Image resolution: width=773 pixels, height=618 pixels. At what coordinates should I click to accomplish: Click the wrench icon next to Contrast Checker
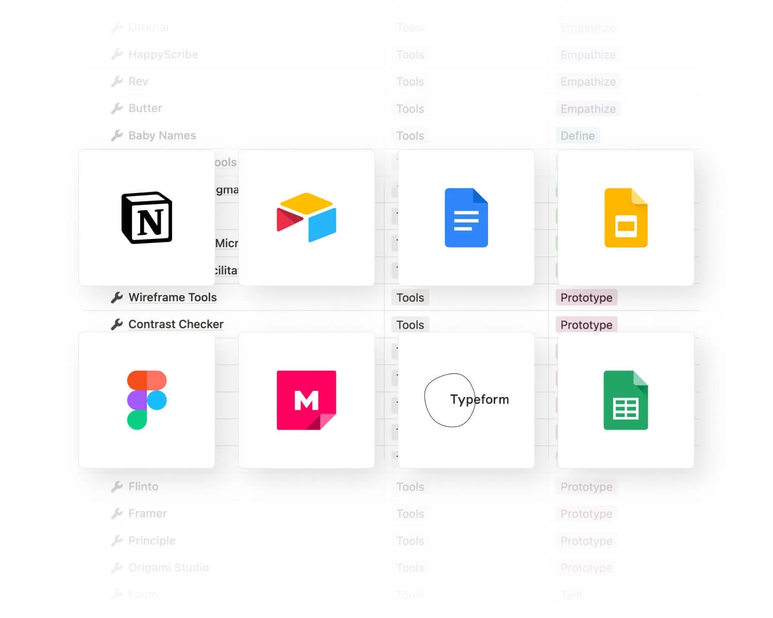(116, 324)
